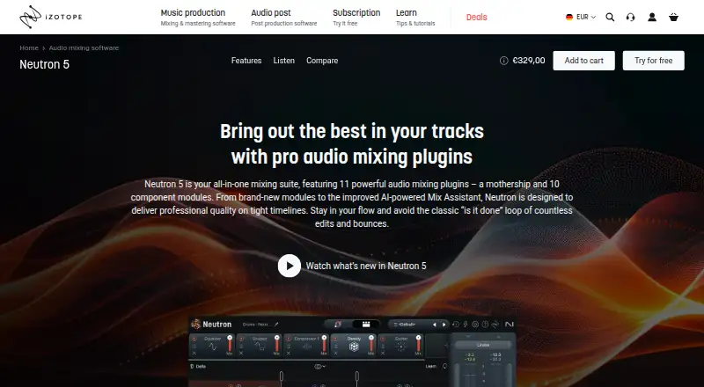Click the Native Instruments logo in Neutron
The width and height of the screenshot is (704, 387).
click(x=510, y=325)
